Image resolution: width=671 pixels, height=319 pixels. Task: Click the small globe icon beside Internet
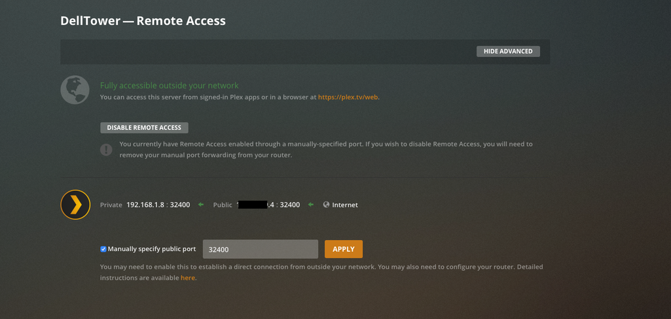point(326,205)
